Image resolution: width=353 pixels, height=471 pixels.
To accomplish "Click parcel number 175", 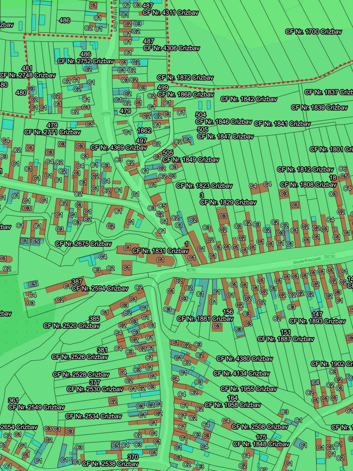I will pyautogui.click(x=261, y=437).
